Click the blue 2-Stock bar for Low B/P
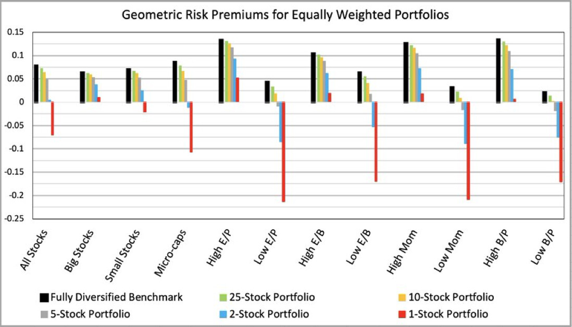572x327 pixels. (x=558, y=120)
